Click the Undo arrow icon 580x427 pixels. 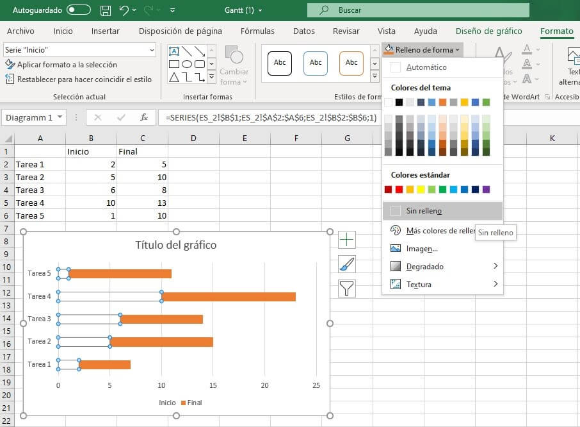124,10
